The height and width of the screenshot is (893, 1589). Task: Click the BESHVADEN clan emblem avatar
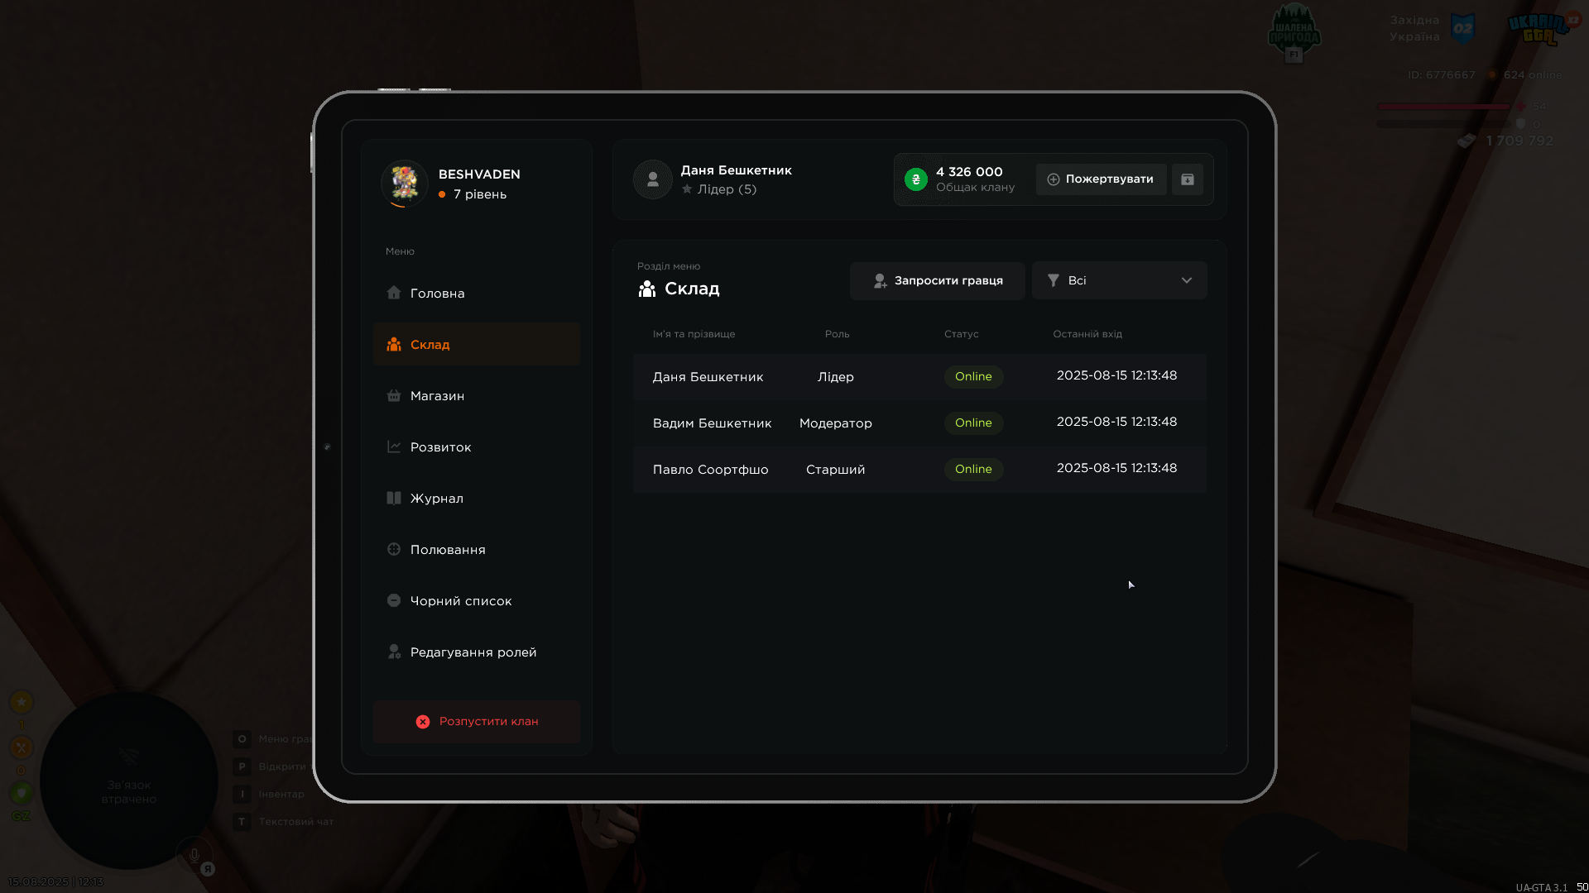[404, 183]
